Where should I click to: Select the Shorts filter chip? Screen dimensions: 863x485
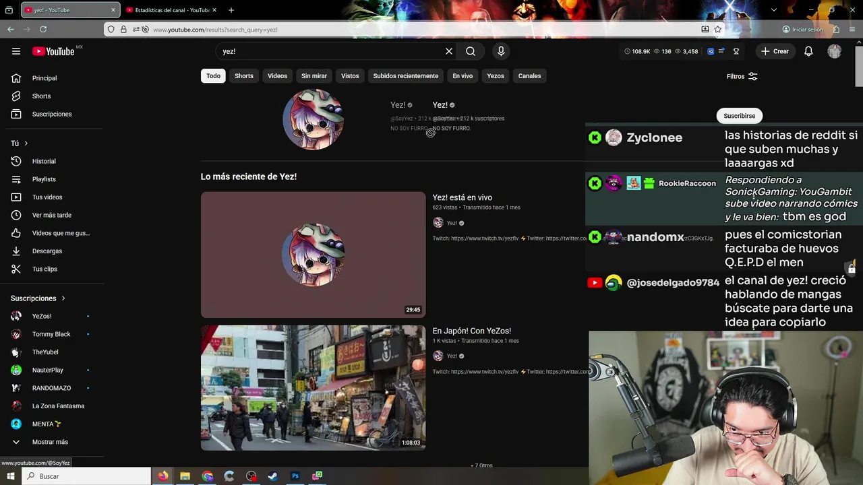click(244, 76)
